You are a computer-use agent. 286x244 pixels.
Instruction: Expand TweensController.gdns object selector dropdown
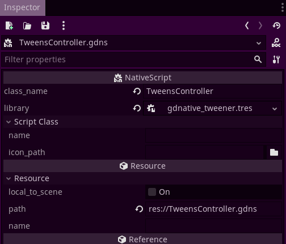133,42
